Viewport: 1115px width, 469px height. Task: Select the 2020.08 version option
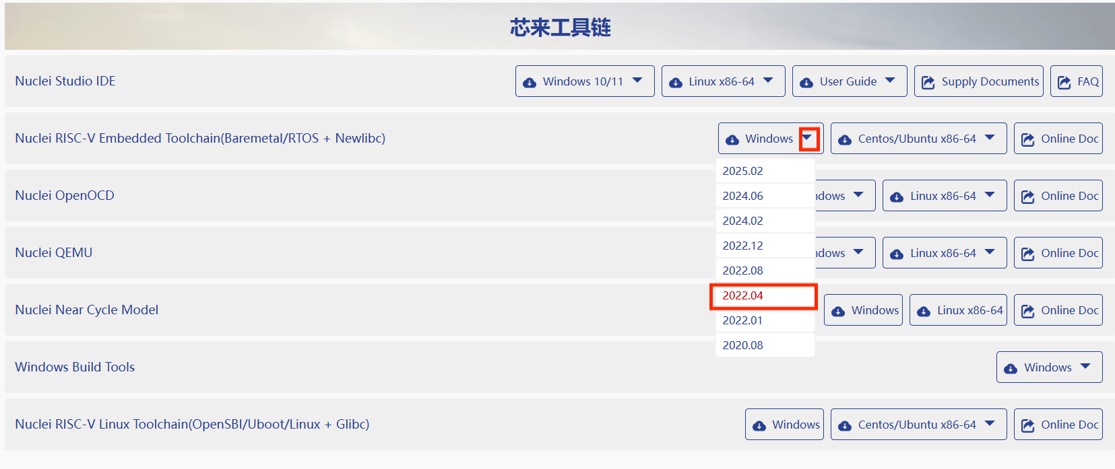(x=743, y=345)
